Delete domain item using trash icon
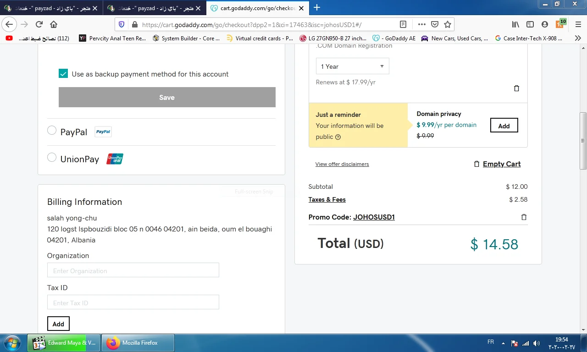587x352 pixels. pos(516,88)
